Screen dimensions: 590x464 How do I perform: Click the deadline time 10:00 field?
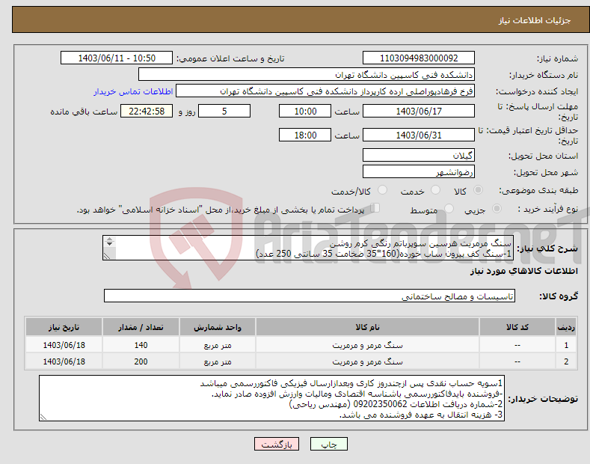coord(305,111)
